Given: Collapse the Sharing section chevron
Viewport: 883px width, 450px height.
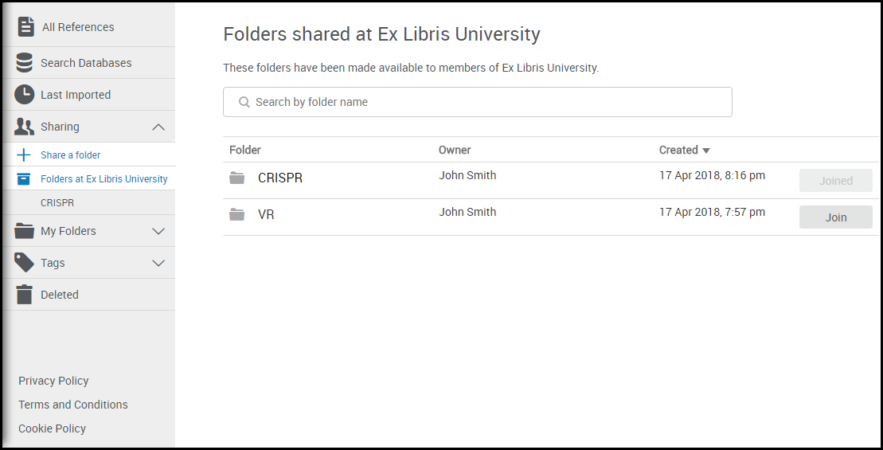Looking at the screenshot, I should [x=158, y=127].
